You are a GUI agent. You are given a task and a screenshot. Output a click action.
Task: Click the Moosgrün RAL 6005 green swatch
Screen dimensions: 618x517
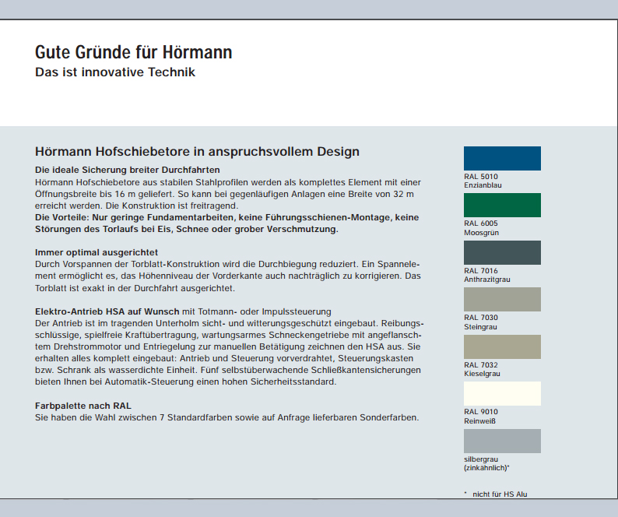click(x=502, y=205)
